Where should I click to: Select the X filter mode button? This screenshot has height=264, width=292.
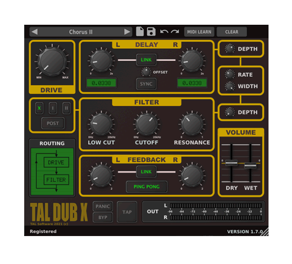click(39, 109)
